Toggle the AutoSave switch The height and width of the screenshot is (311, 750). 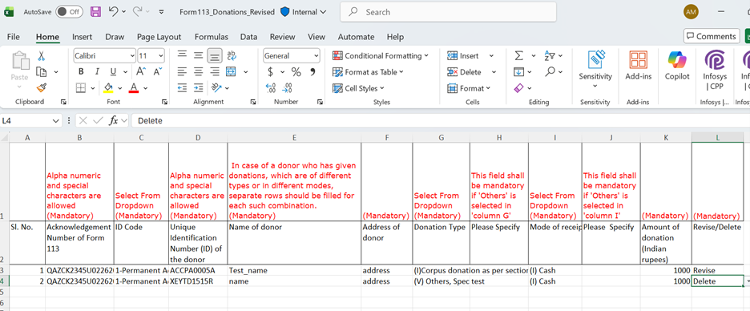pyautogui.click(x=69, y=12)
